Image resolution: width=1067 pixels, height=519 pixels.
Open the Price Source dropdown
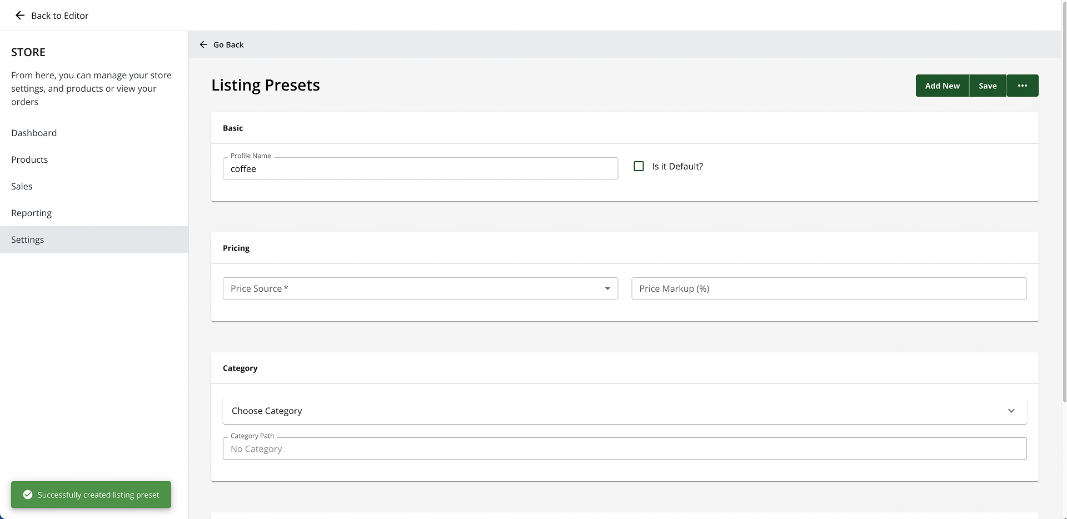coord(420,288)
